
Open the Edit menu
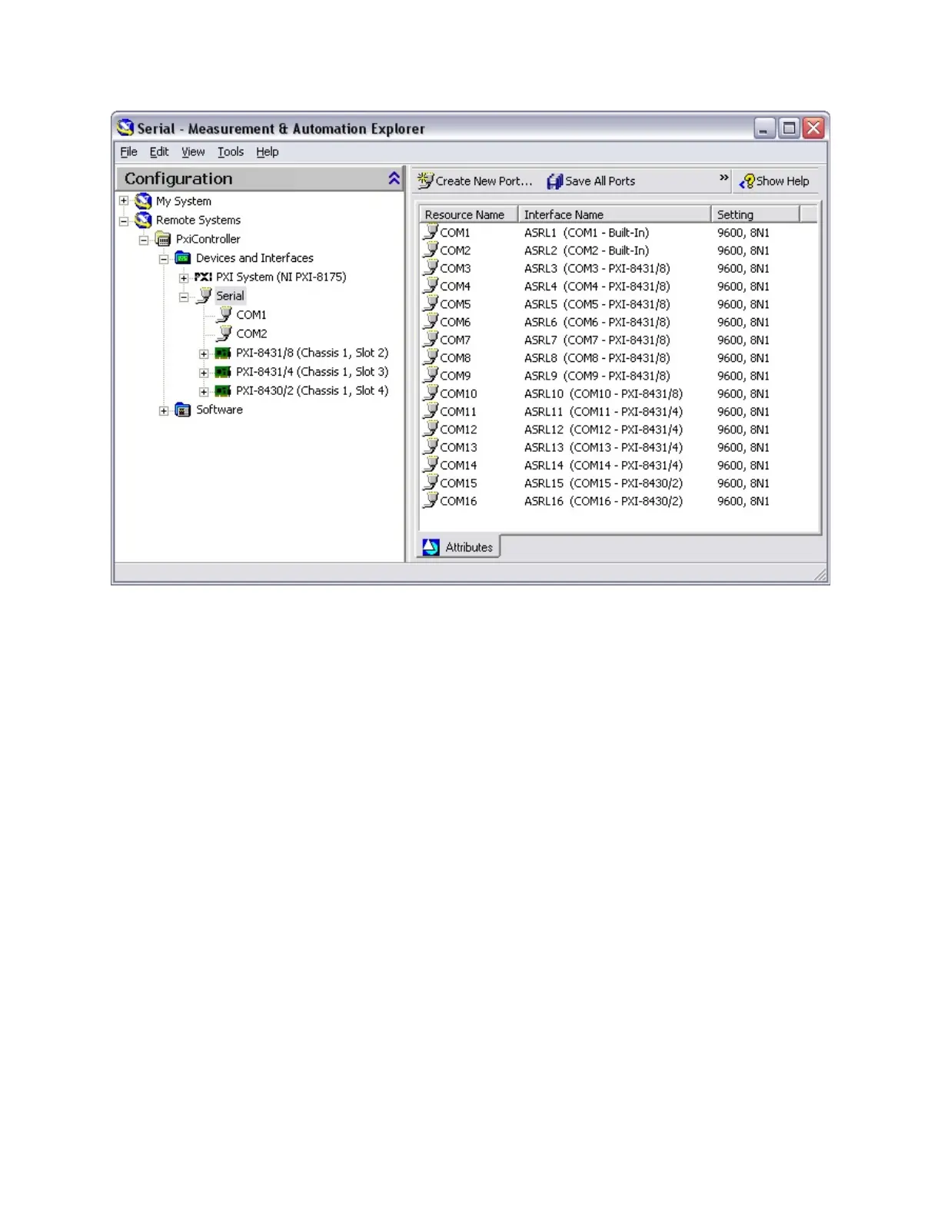[159, 152]
